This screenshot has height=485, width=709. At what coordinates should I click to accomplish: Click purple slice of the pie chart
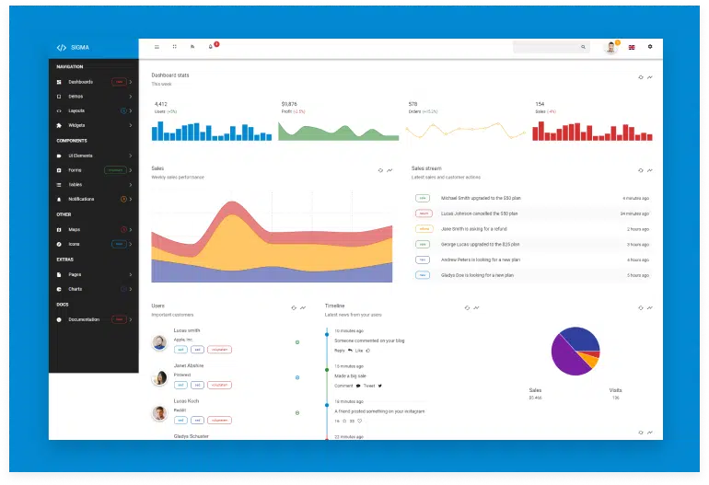(568, 356)
